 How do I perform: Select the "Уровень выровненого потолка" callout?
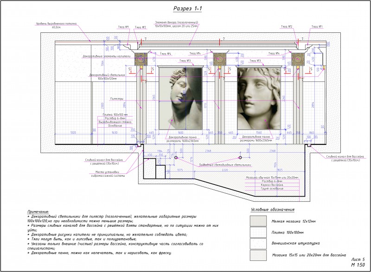pos(56,25)
